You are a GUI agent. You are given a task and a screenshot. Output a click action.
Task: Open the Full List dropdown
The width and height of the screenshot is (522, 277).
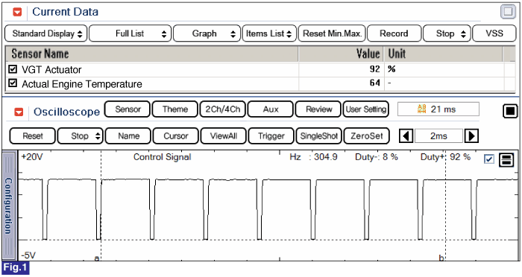click(130, 34)
